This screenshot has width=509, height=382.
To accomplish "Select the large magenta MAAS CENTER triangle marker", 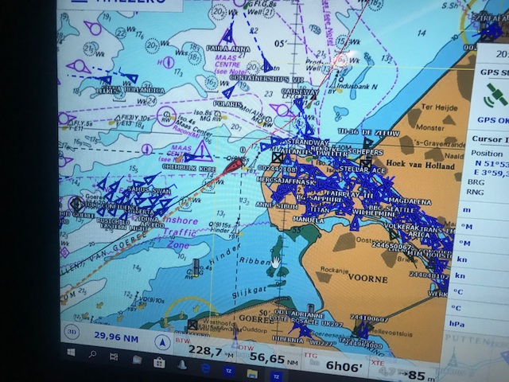I will click(202, 151).
